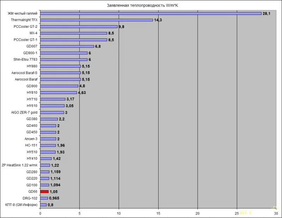Click the 28,1 value label

[x=266, y=13]
